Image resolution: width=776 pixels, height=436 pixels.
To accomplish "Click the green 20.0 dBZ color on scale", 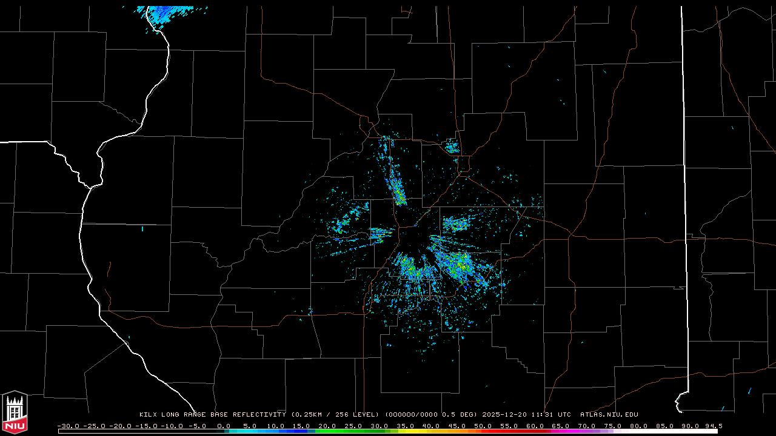I will (x=327, y=431).
